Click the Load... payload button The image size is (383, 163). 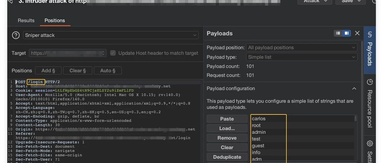(227, 128)
